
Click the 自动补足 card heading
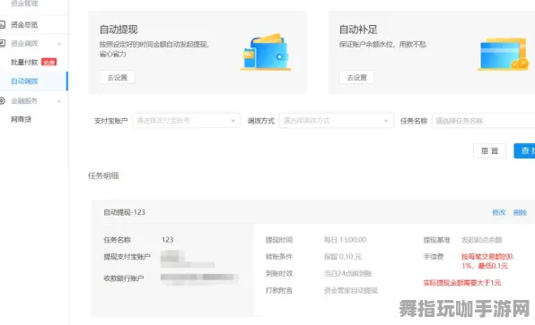click(x=358, y=30)
